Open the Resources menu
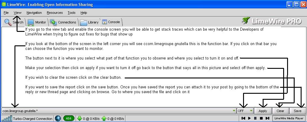Image resolution: width=307 pixels, height=122 pixels. pos(55,13)
